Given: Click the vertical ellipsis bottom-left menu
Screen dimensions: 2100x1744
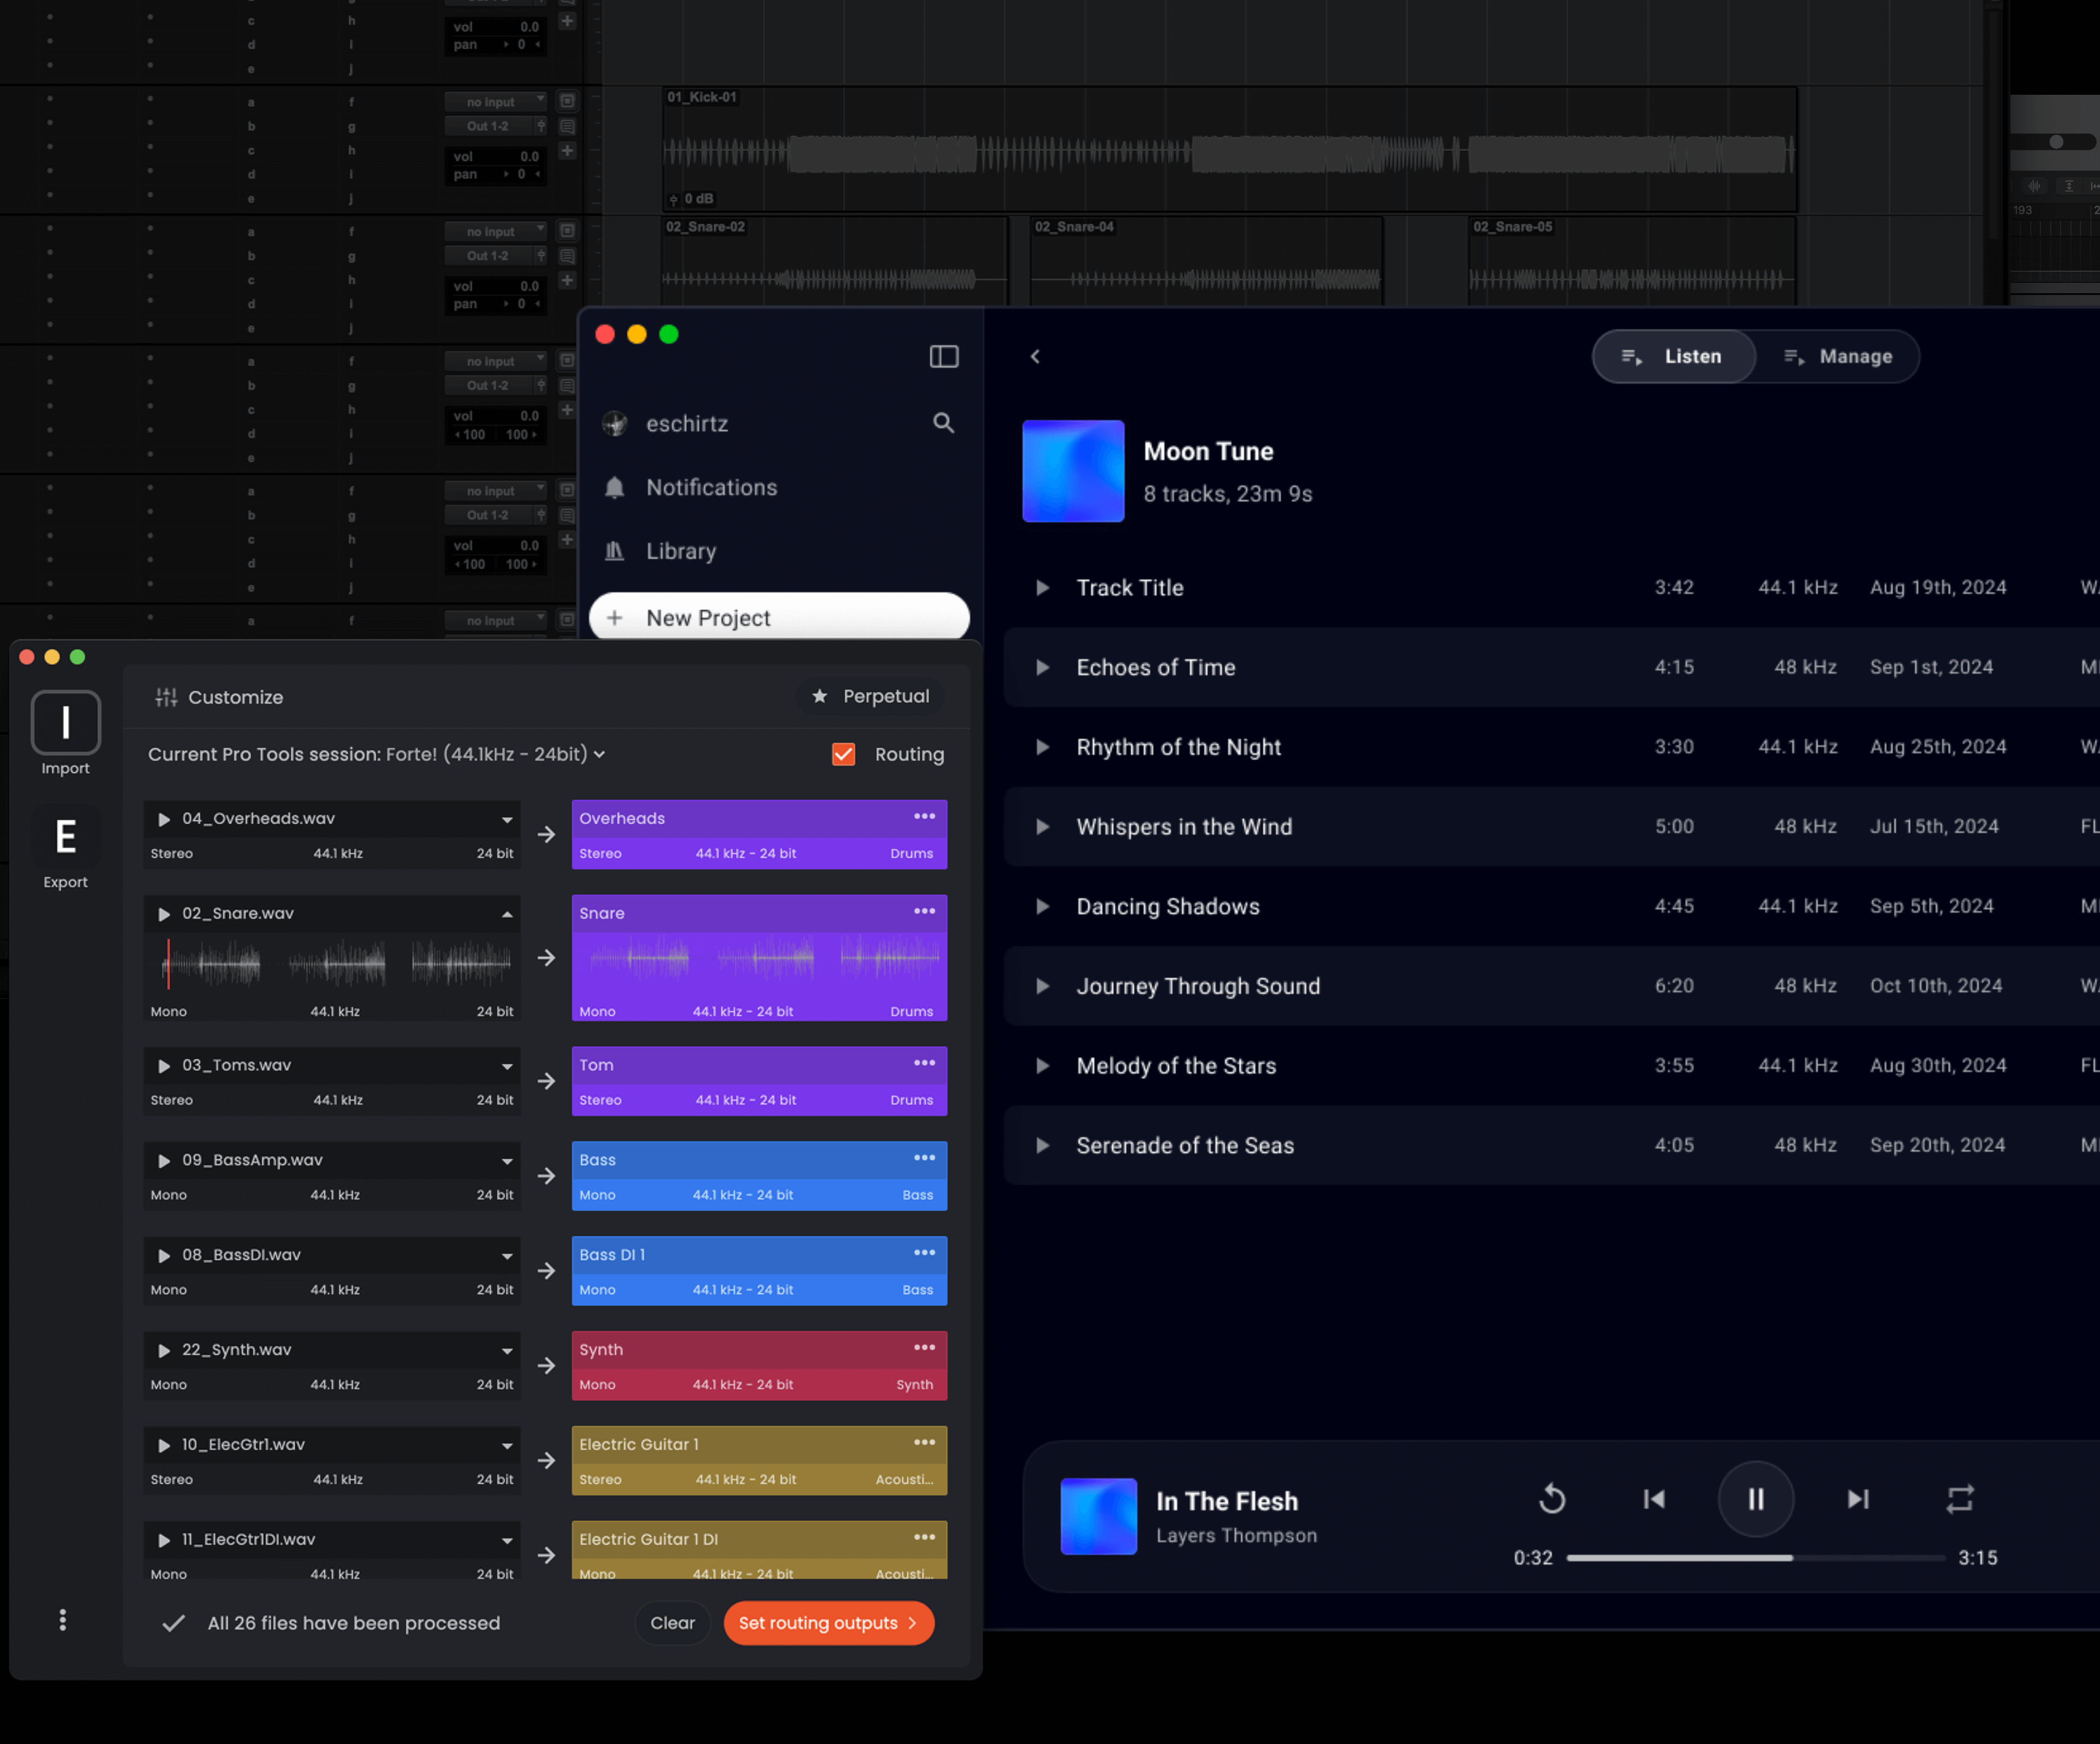Looking at the screenshot, I should 62,1620.
